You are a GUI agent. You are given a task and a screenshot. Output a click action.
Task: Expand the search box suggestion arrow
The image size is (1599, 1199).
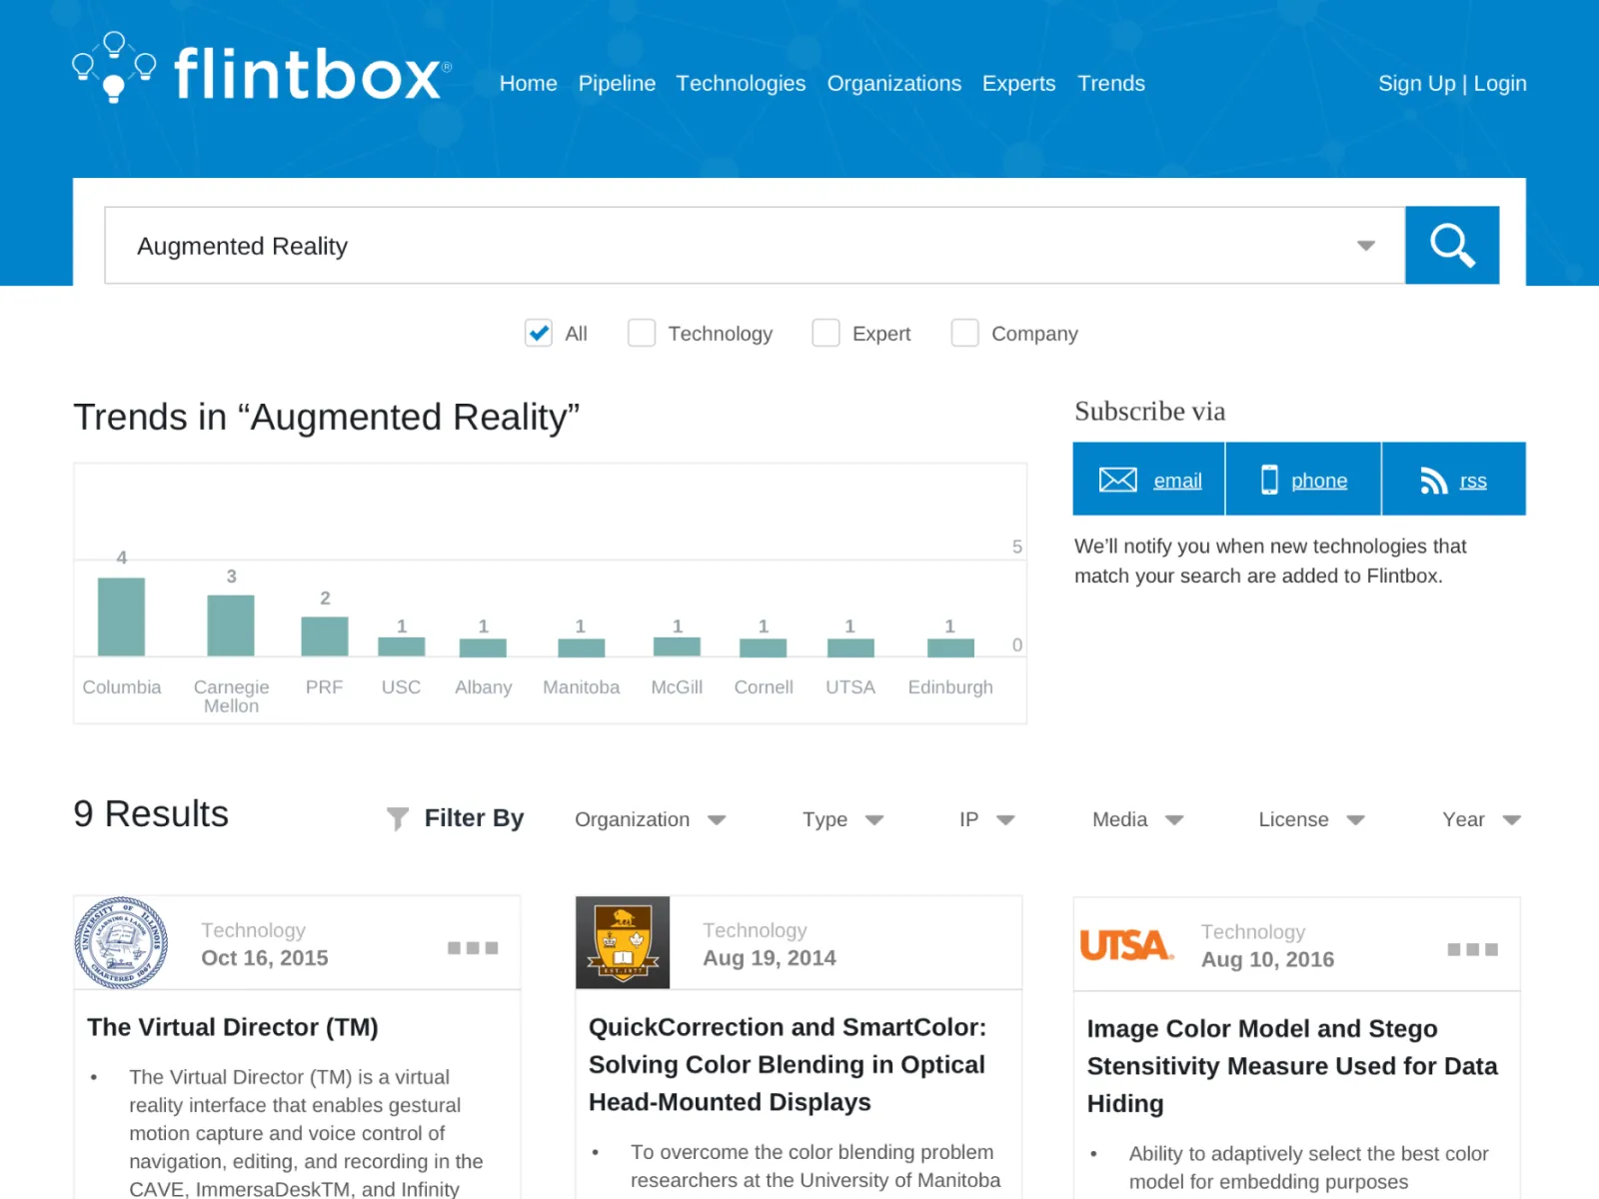[x=1365, y=246]
